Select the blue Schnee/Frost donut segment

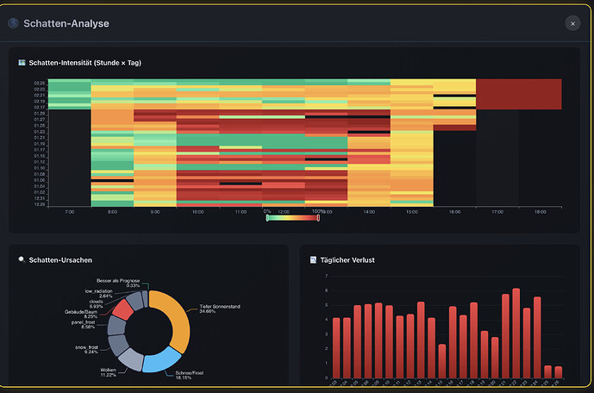coord(160,362)
